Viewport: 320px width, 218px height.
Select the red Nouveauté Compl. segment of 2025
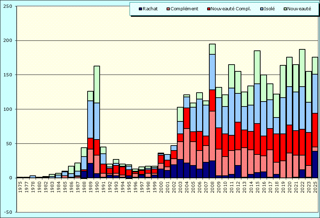pyautogui.click(x=315, y=130)
